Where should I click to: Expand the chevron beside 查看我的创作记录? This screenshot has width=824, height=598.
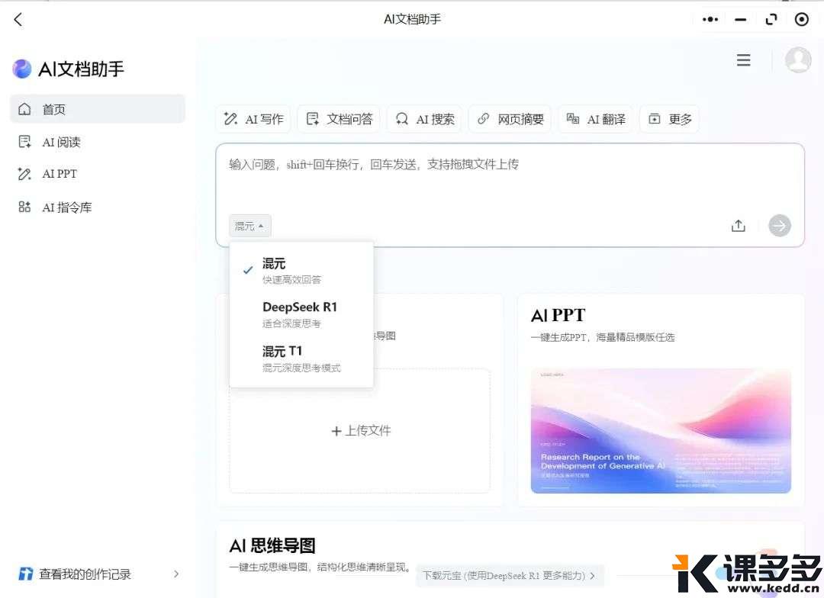[176, 574]
